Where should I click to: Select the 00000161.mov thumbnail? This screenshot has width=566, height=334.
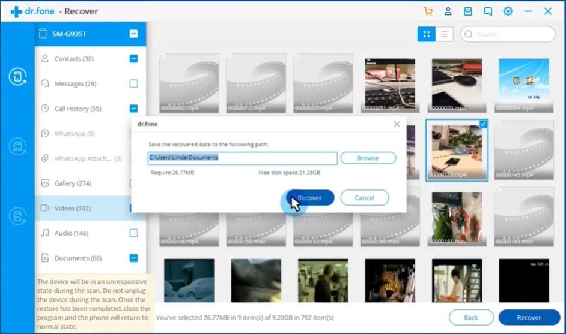[457, 217]
